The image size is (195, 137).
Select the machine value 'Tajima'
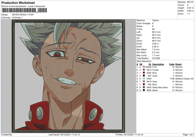tap(155, 20)
